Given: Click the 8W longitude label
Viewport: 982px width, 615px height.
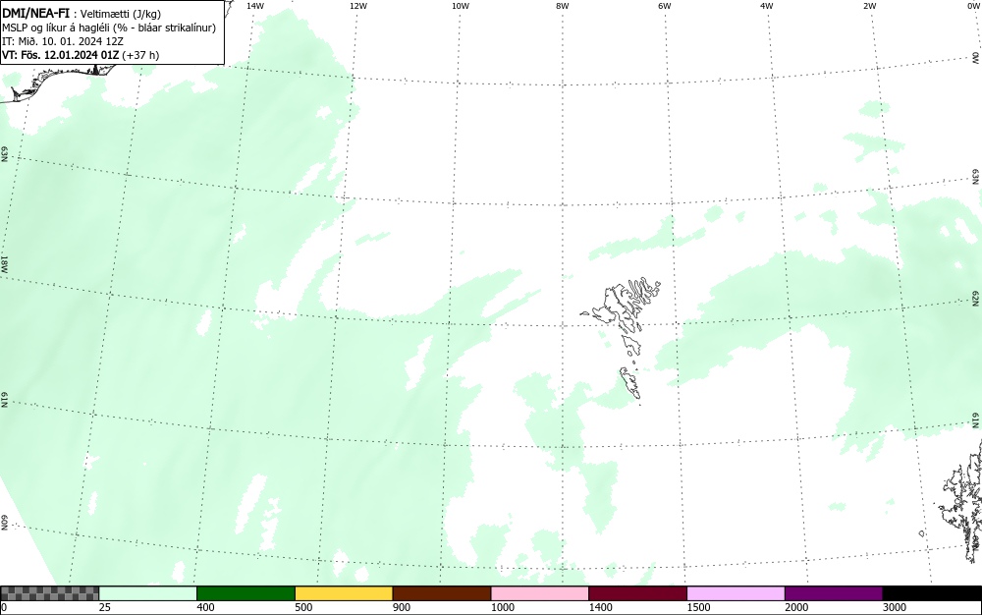Looking at the screenshot, I should click(562, 6).
